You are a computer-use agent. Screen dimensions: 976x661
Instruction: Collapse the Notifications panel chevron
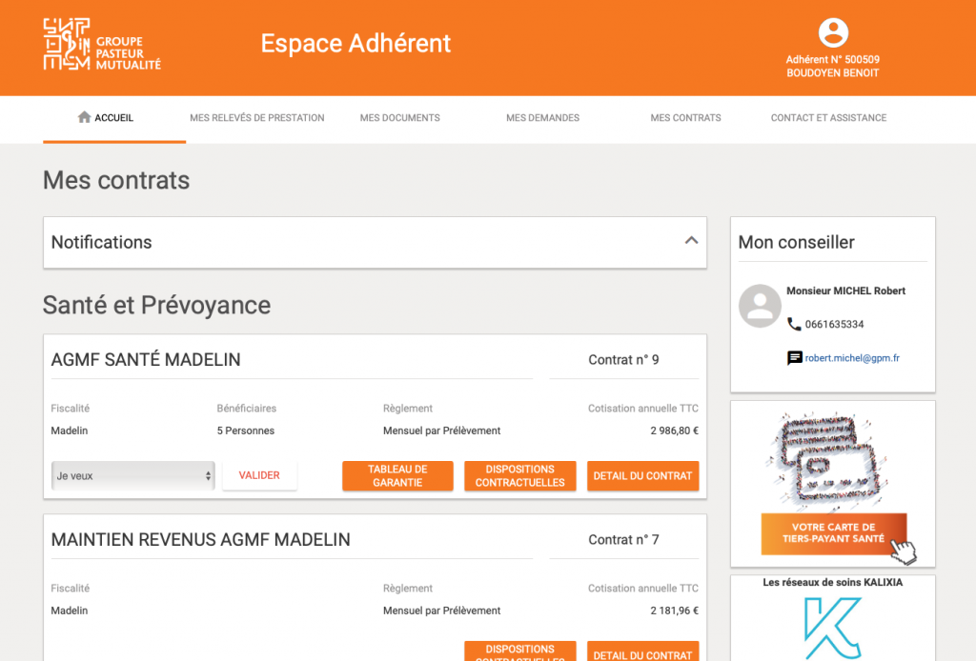[x=691, y=241]
